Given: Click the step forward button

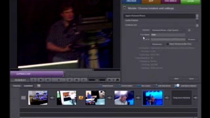Looking at the screenshot, I should click(x=70, y=80).
